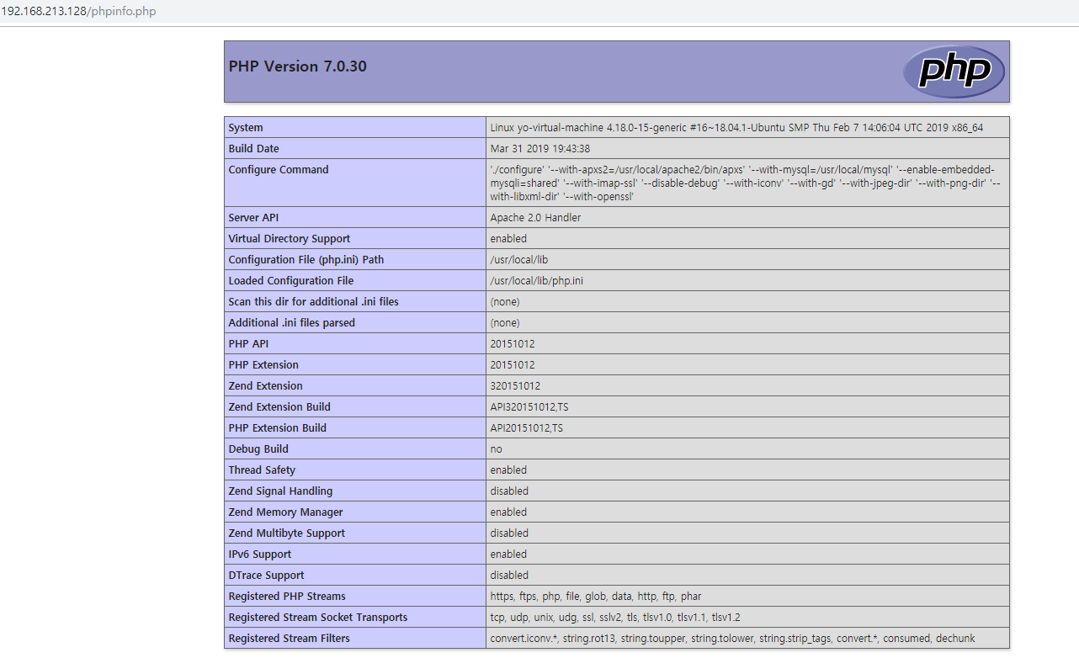Image resolution: width=1079 pixels, height=658 pixels.
Task: Click the 320151012 Zend Extension value
Action: coord(515,386)
